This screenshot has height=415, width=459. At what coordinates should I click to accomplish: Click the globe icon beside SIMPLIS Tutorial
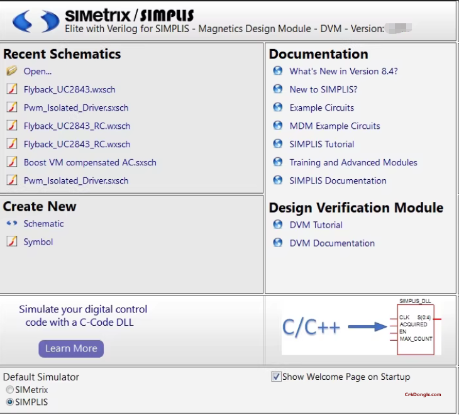coord(278,144)
